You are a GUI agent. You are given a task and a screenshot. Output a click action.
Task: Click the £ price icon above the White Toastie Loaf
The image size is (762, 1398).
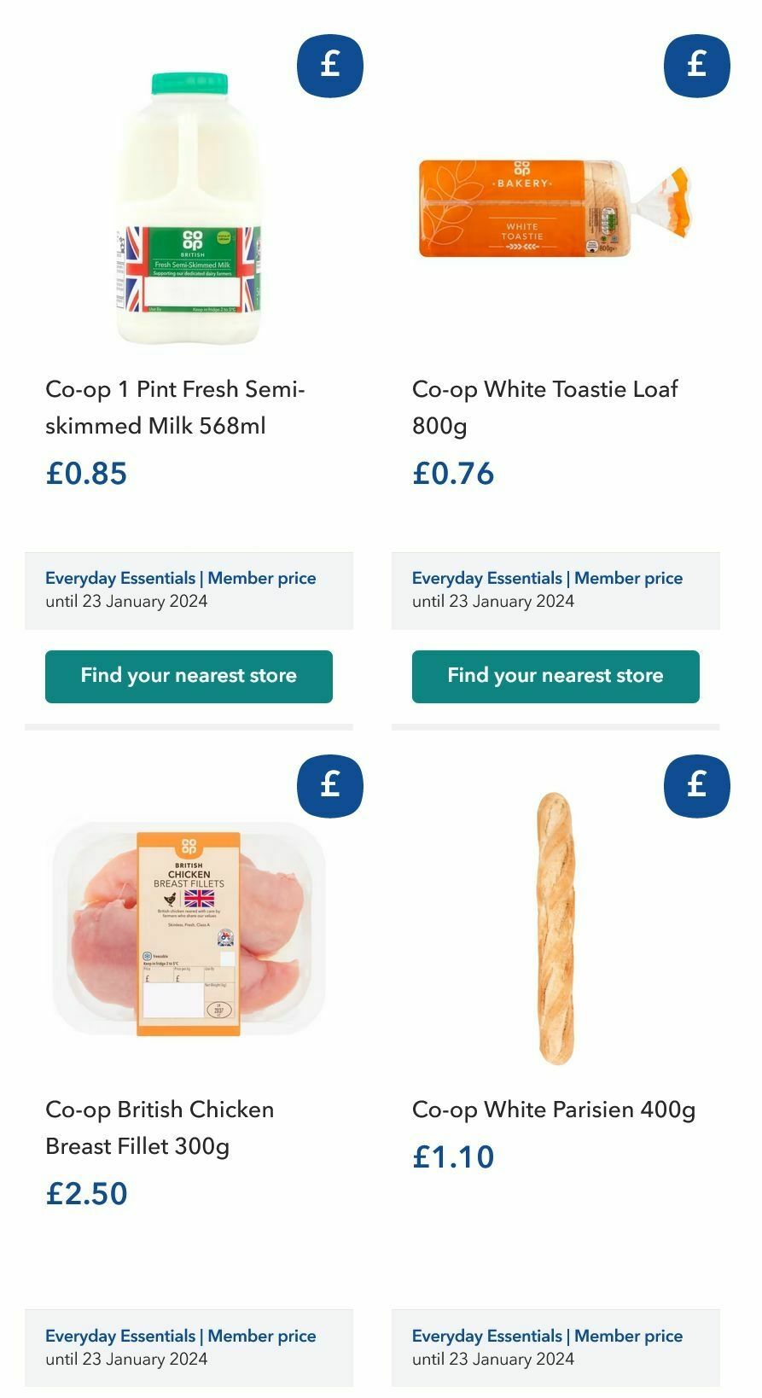[x=695, y=64]
